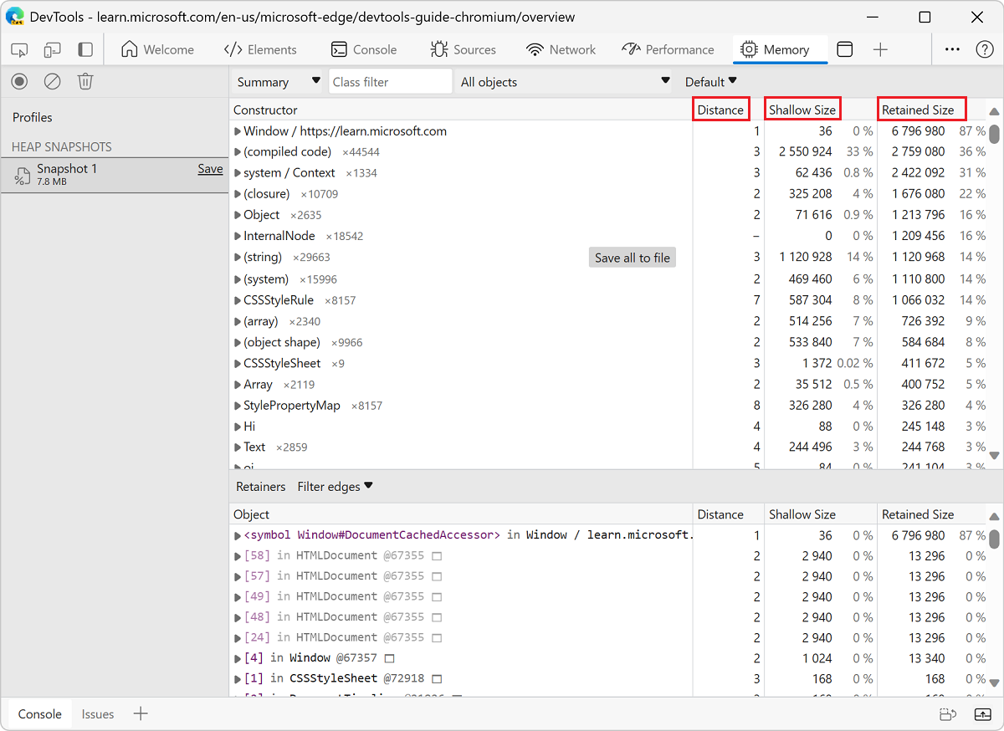The width and height of the screenshot is (1004, 731).
Task: Clear all memory profiles
Action: 52,80
